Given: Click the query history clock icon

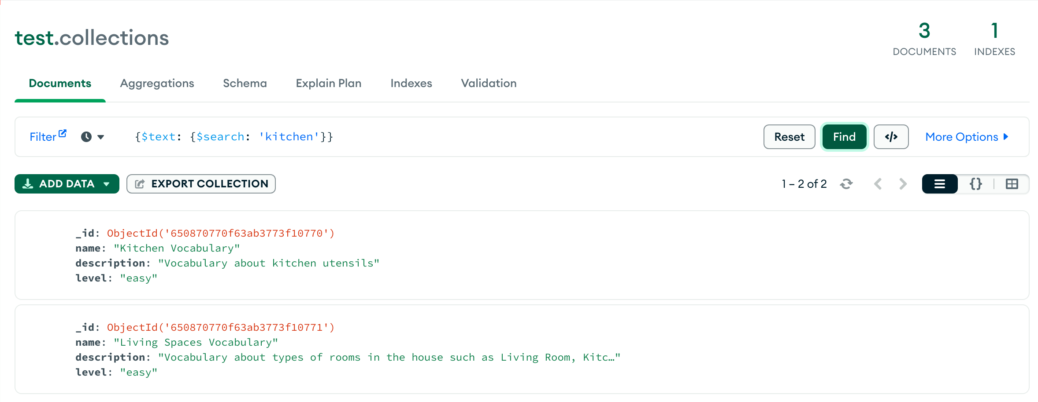Looking at the screenshot, I should point(86,137).
